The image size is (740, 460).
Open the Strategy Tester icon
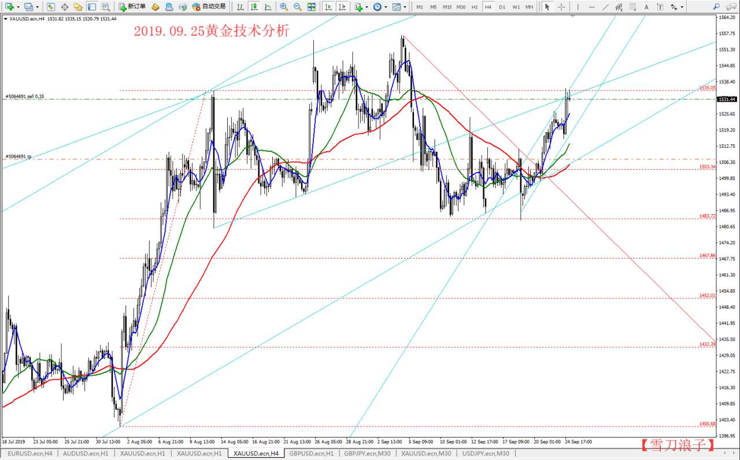pyautogui.click(x=105, y=7)
